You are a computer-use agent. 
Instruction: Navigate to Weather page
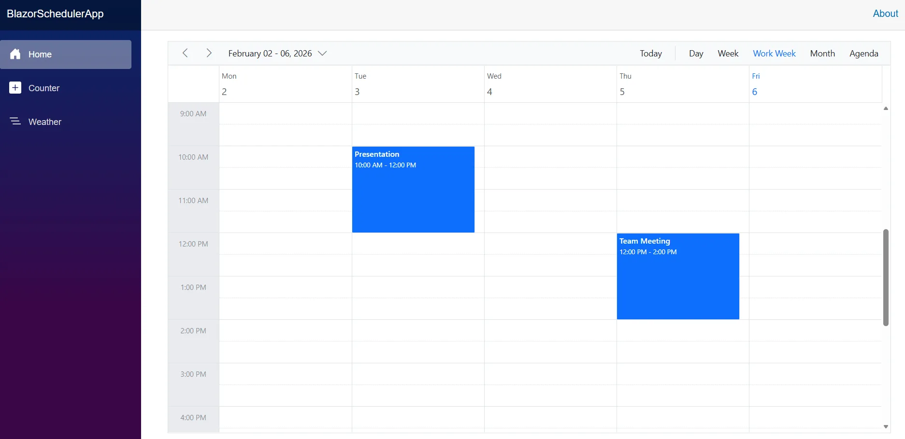(x=66, y=122)
